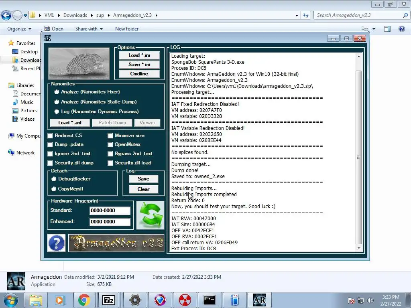Viewport: 411px width, 308px height.
Task: Click the Action Center flag tray icon
Action: tap(351, 300)
